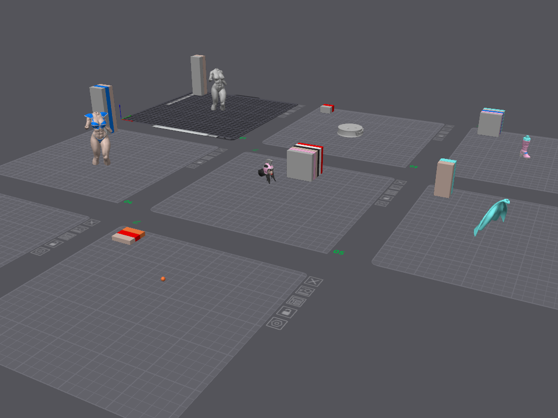Select the gray round base model
Screen dimensions: 558x418
coord(350,130)
